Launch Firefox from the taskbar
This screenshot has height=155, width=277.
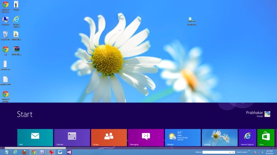pos(25,152)
